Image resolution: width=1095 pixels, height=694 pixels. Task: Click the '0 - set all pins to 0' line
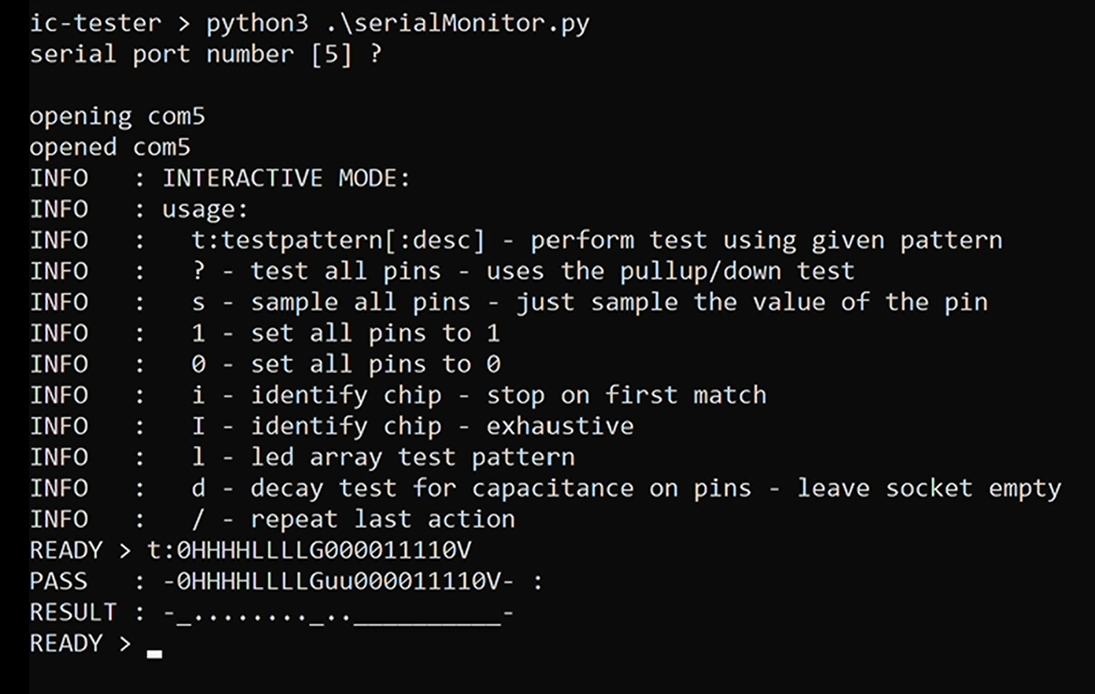(265, 364)
